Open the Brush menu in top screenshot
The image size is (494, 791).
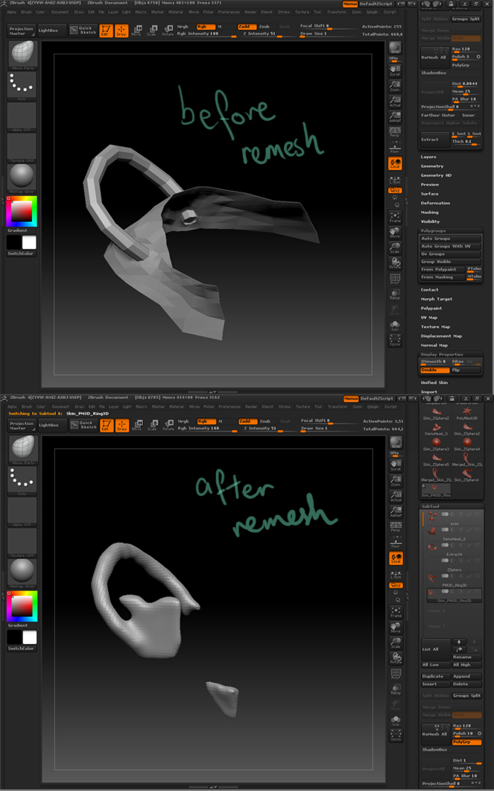[x=26, y=12]
